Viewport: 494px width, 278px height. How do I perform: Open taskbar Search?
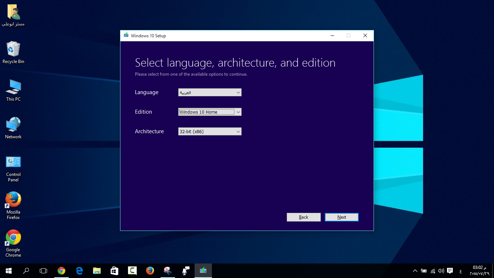(26, 271)
